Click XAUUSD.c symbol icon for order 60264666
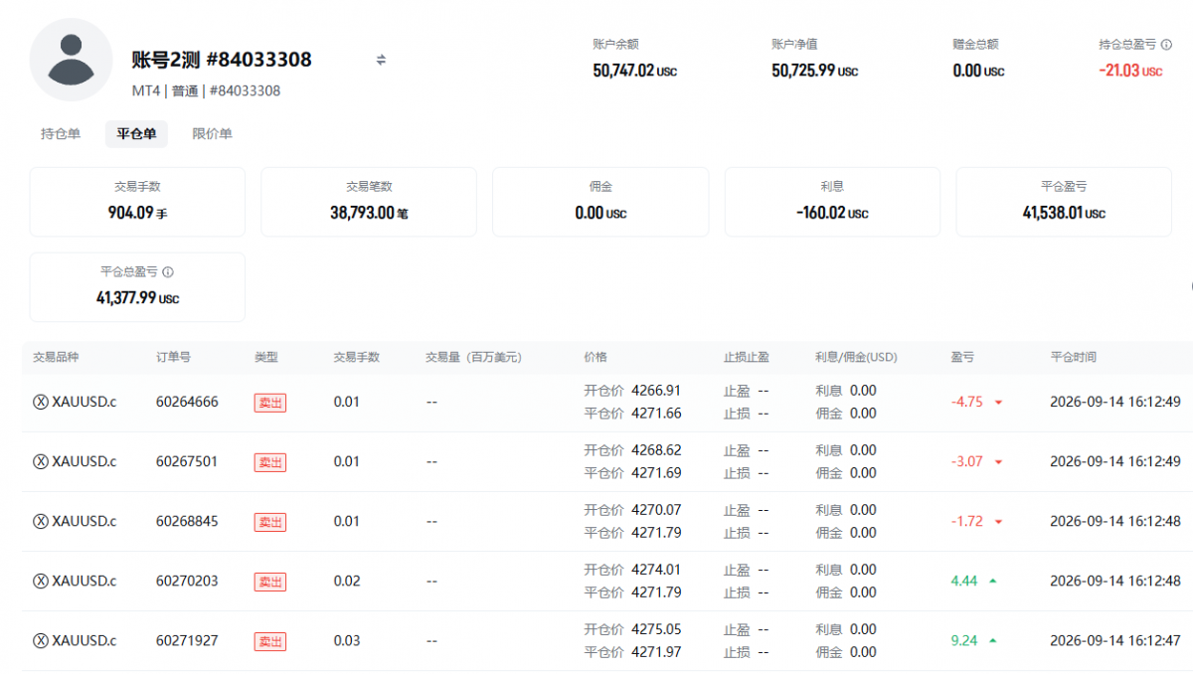Image resolution: width=1193 pixels, height=674 pixels. pyautogui.click(x=41, y=402)
